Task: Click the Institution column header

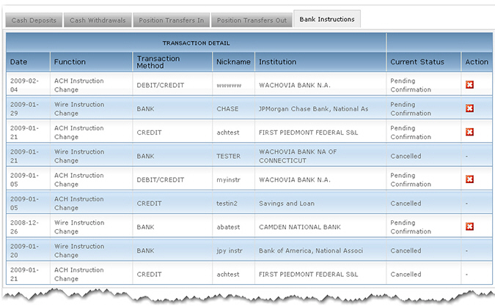Action: coord(278,62)
